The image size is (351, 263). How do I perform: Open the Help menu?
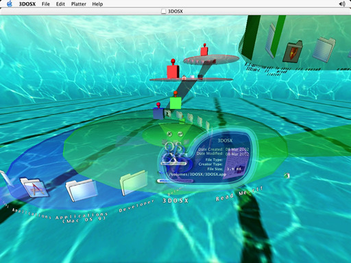click(97, 4)
